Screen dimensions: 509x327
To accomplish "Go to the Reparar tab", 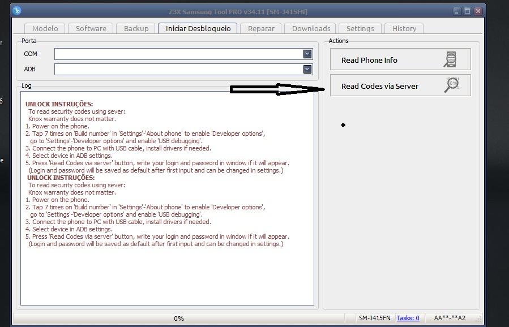I will coord(261,28).
